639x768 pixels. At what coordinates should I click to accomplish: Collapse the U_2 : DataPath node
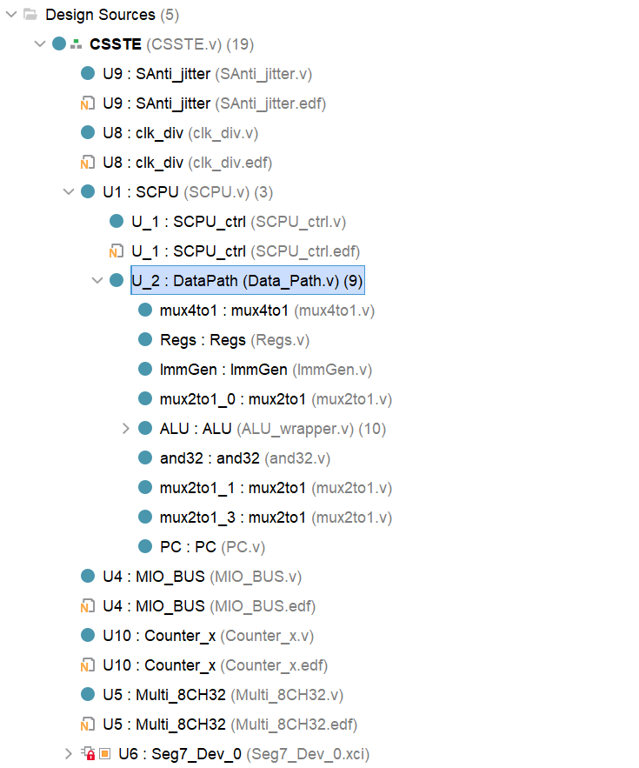tap(97, 281)
